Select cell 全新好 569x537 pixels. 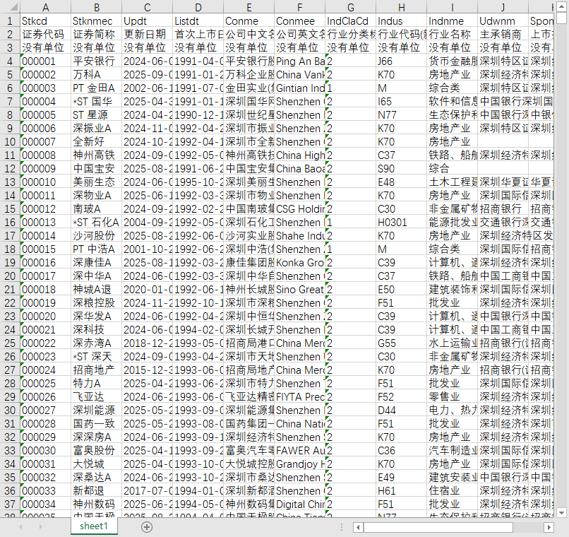coord(97,141)
